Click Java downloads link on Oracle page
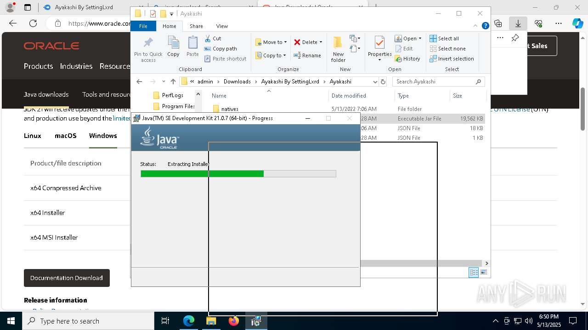The height and width of the screenshot is (330, 588). 46,94
